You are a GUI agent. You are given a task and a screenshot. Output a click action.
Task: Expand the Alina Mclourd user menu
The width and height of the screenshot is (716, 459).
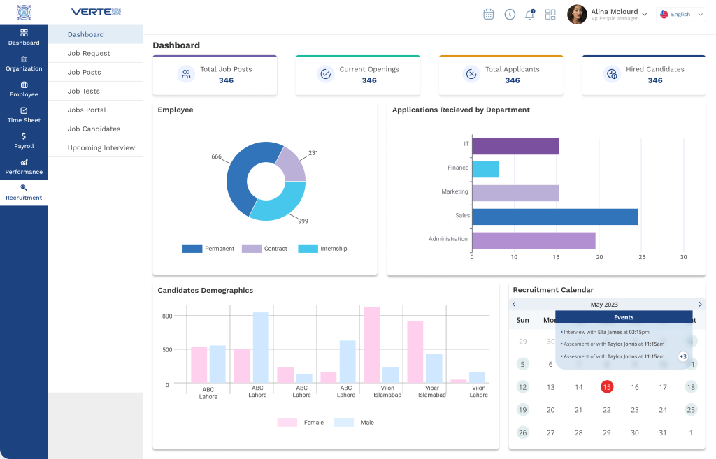pyautogui.click(x=644, y=15)
